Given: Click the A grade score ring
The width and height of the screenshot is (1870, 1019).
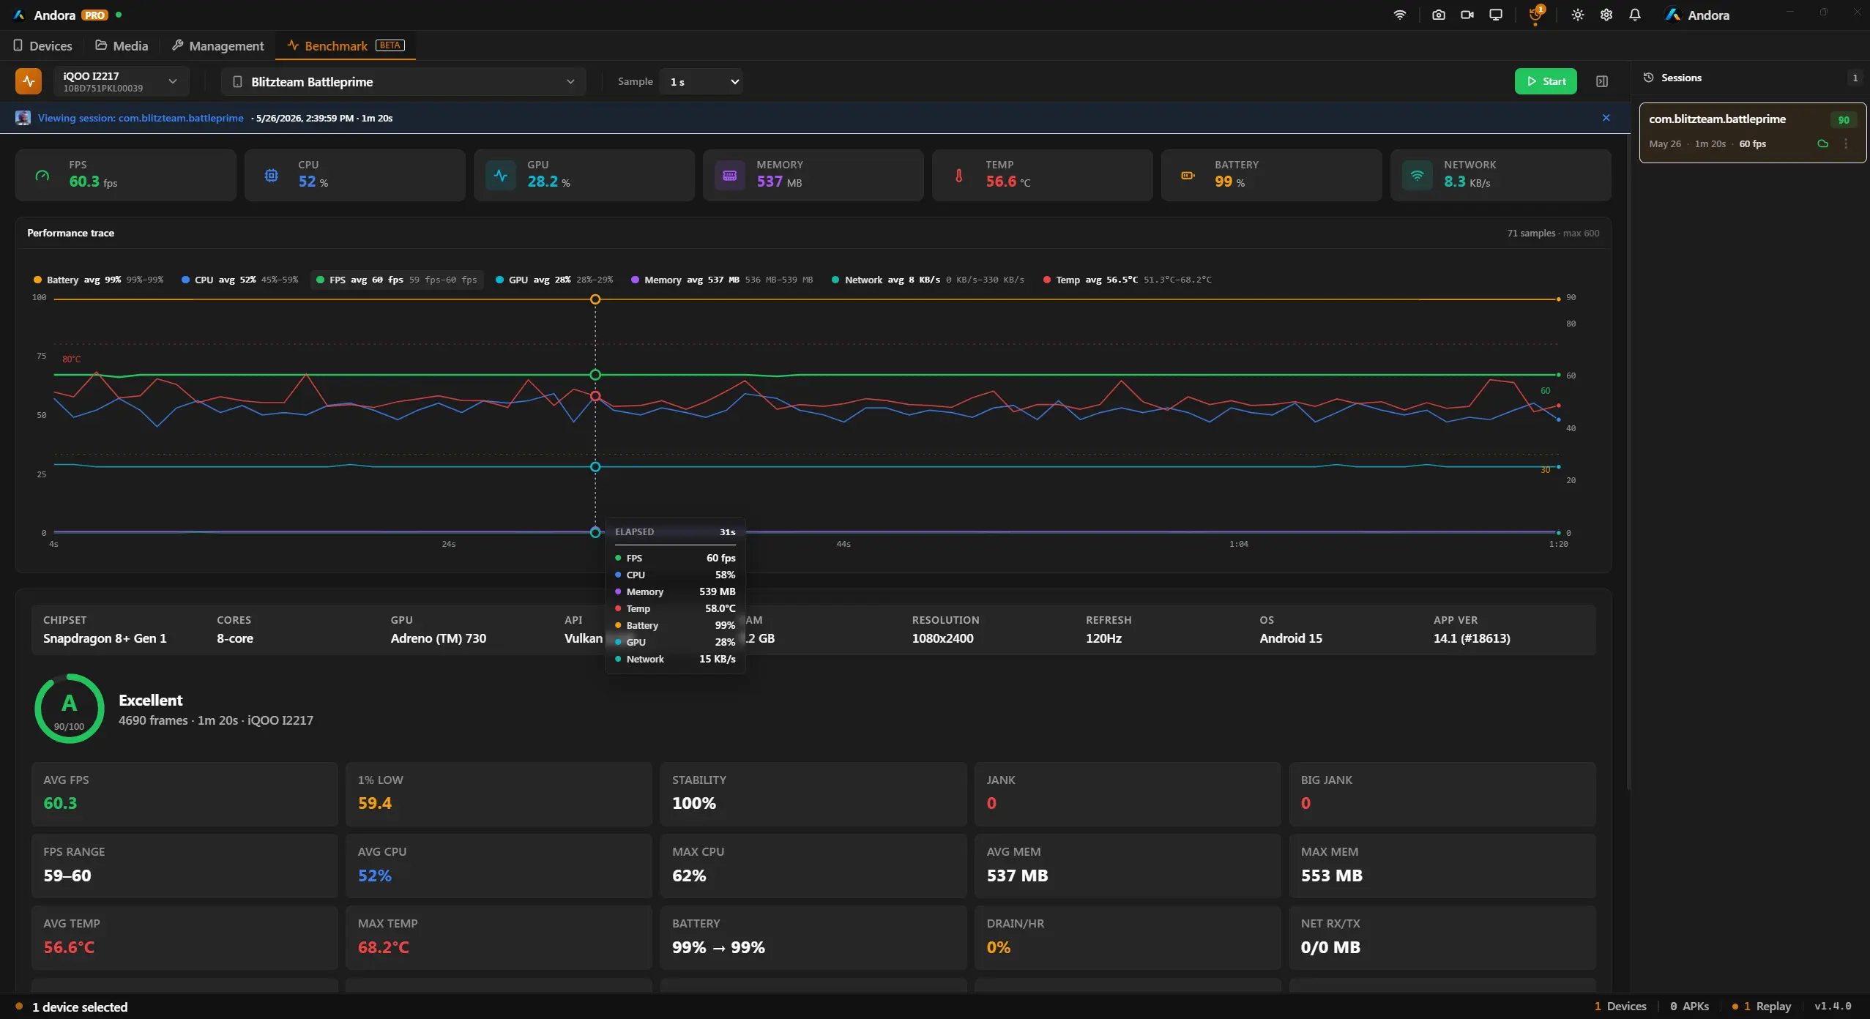Looking at the screenshot, I should [70, 709].
